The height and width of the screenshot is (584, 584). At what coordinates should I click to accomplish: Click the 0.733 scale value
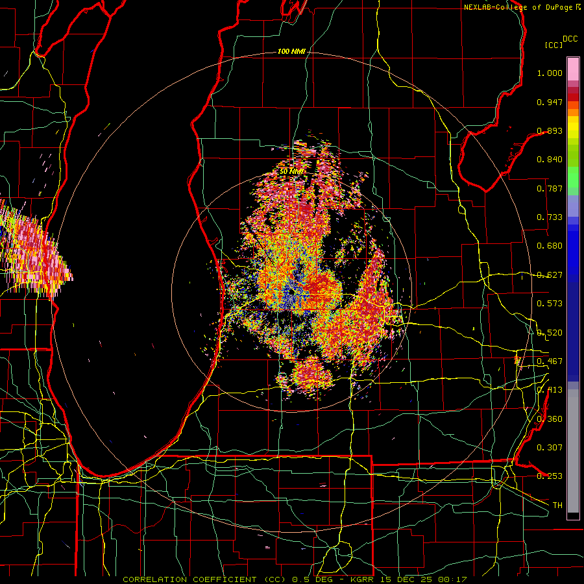[x=550, y=217]
